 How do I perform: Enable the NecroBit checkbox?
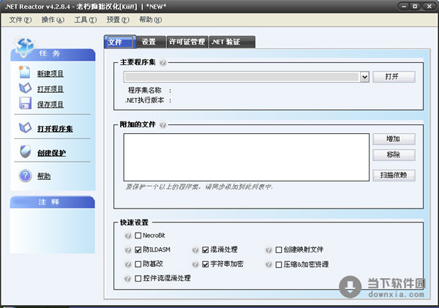pos(138,236)
